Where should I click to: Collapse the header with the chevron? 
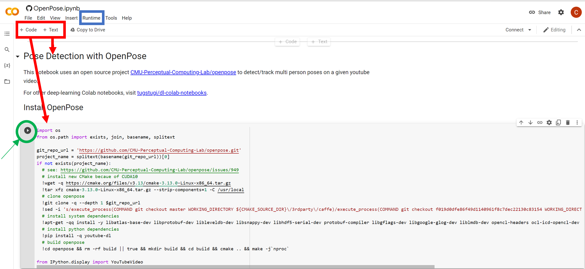coord(579,30)
